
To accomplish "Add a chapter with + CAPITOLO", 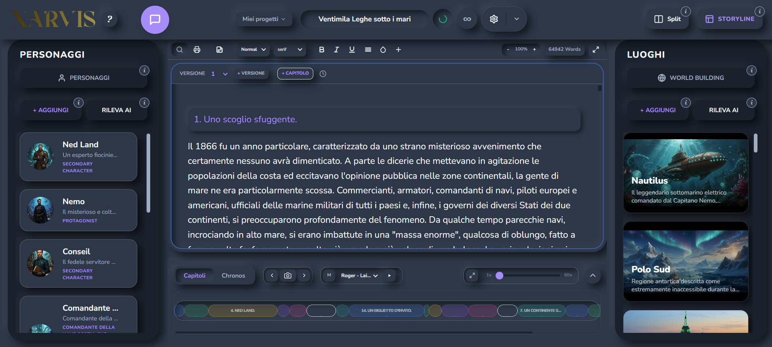I will point(295,73).
